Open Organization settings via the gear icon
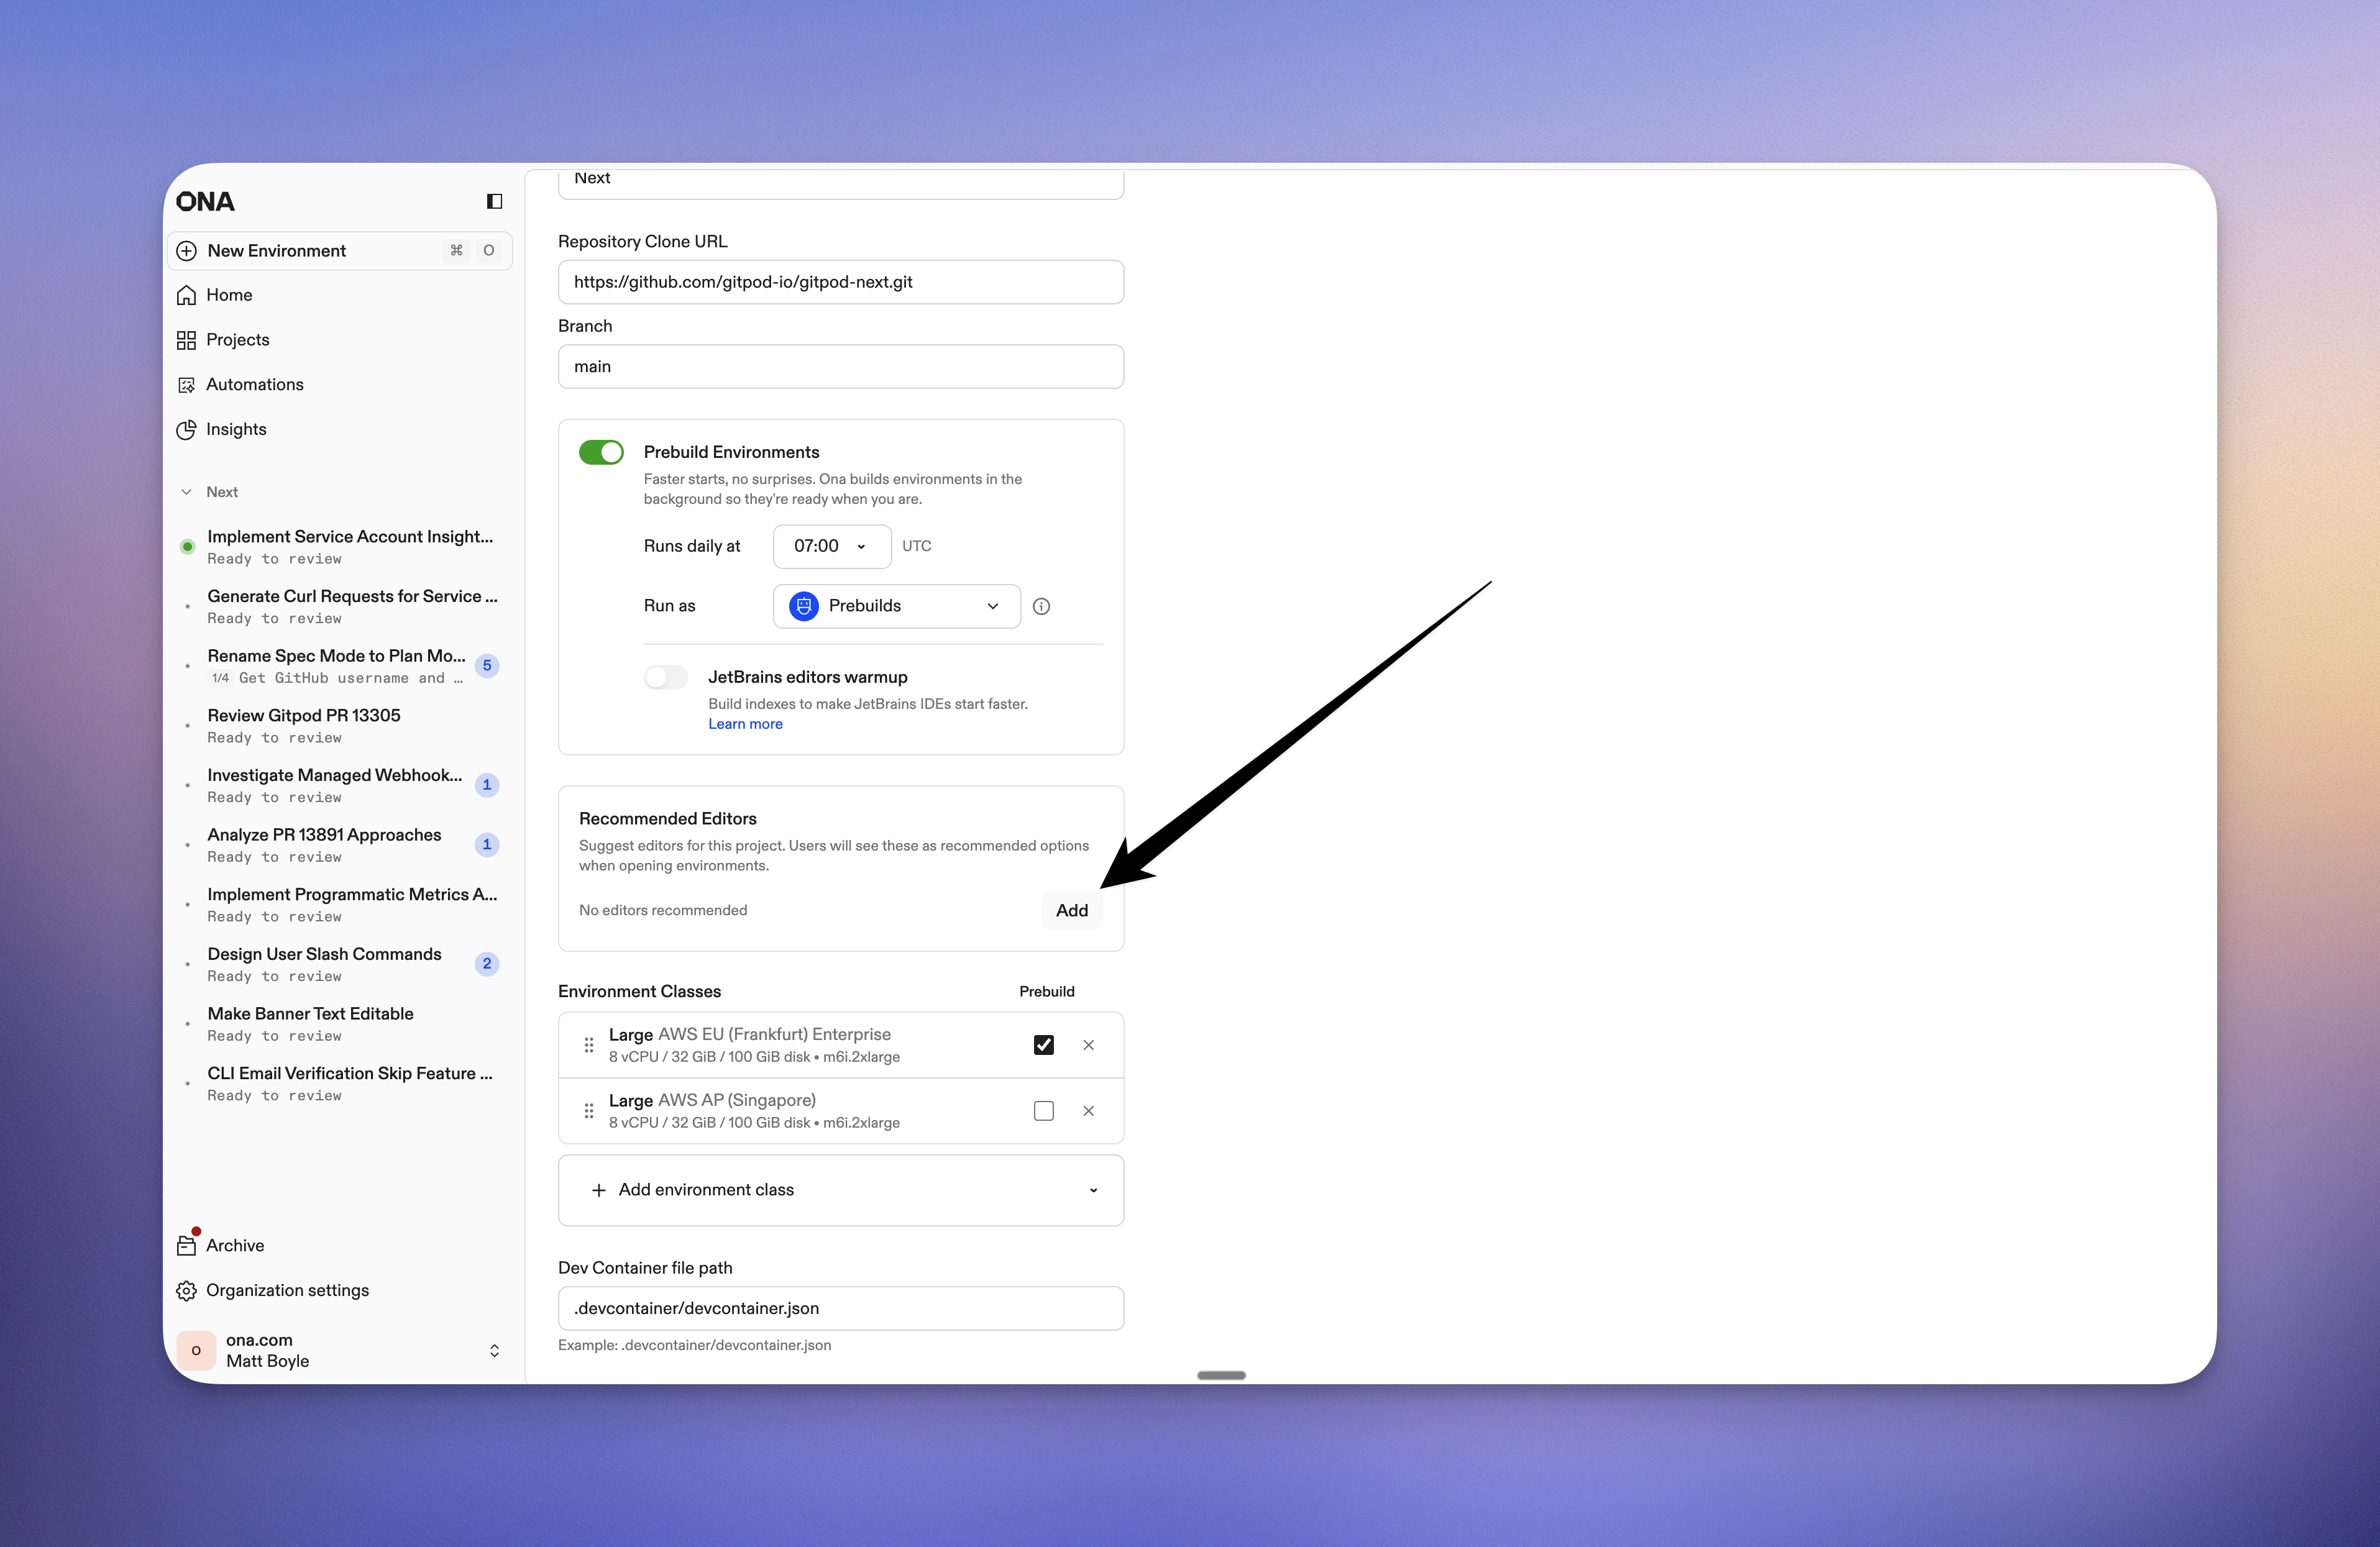 tap(187, 1290)
